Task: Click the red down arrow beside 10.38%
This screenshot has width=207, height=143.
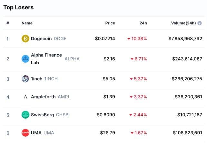Action: (129, 39)
